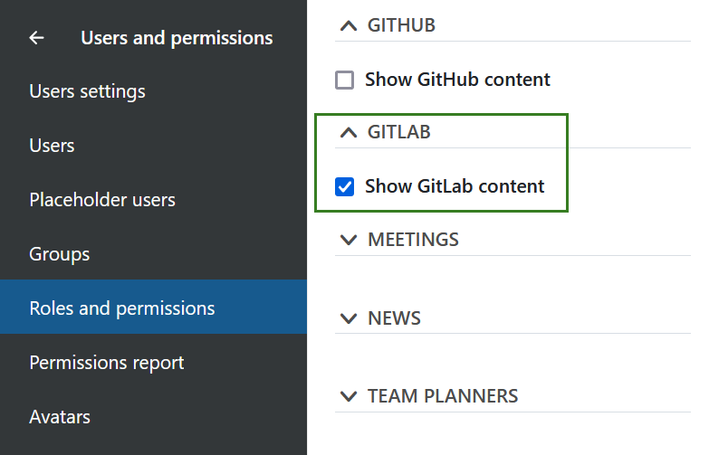Screen dimensions: 709x455
Task: Expand the TEAM PLANNERS section chevron
Action: pos(348,396)
